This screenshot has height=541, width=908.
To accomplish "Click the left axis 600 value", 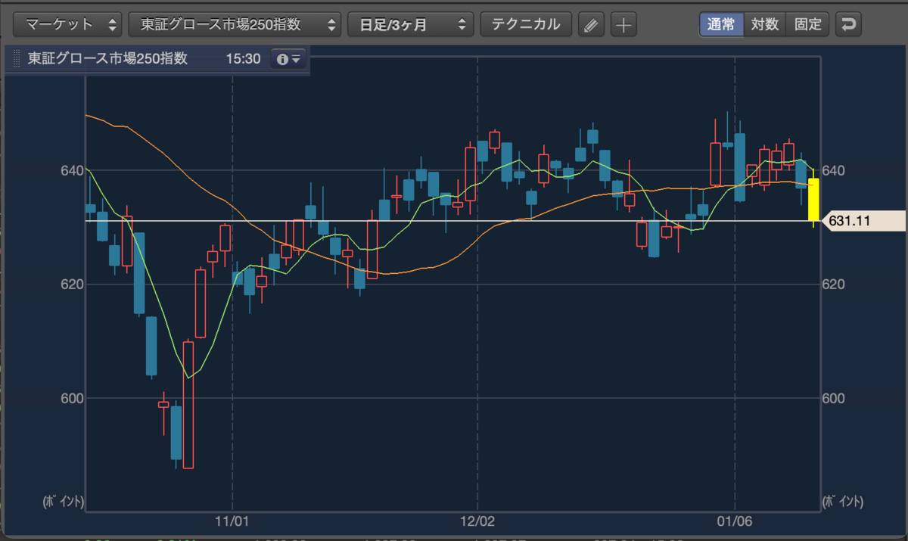I will click(73, 398).
